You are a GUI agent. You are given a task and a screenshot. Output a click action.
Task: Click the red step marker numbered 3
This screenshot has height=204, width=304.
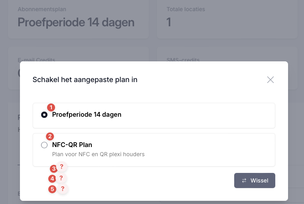point(53,169)
